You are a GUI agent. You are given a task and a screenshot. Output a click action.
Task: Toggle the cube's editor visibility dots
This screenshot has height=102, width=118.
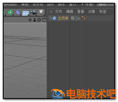(x=76, y=18)
